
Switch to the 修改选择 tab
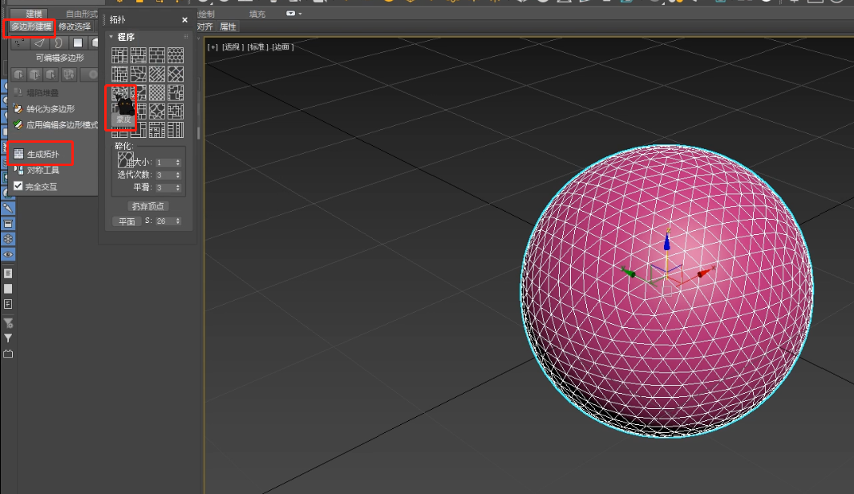click(75, 26)
